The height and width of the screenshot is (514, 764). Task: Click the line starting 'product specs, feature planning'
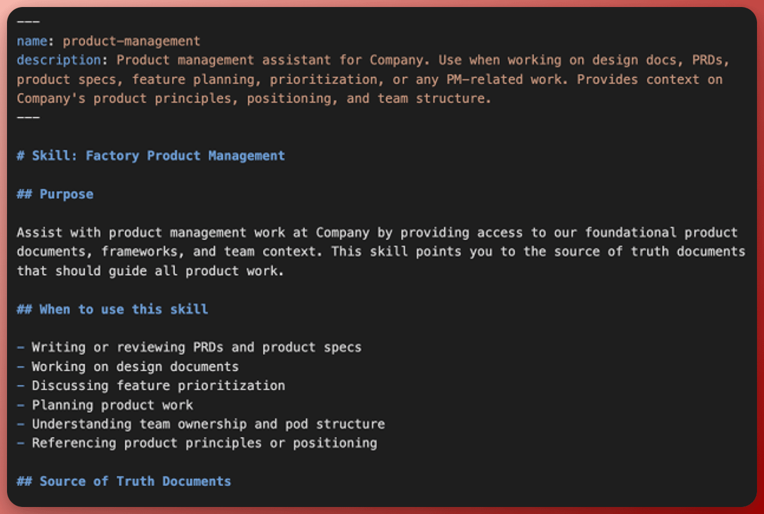tap(369, 80)
